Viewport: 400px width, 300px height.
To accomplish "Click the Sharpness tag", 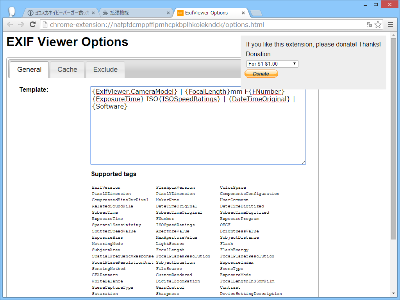I will 167,294.
